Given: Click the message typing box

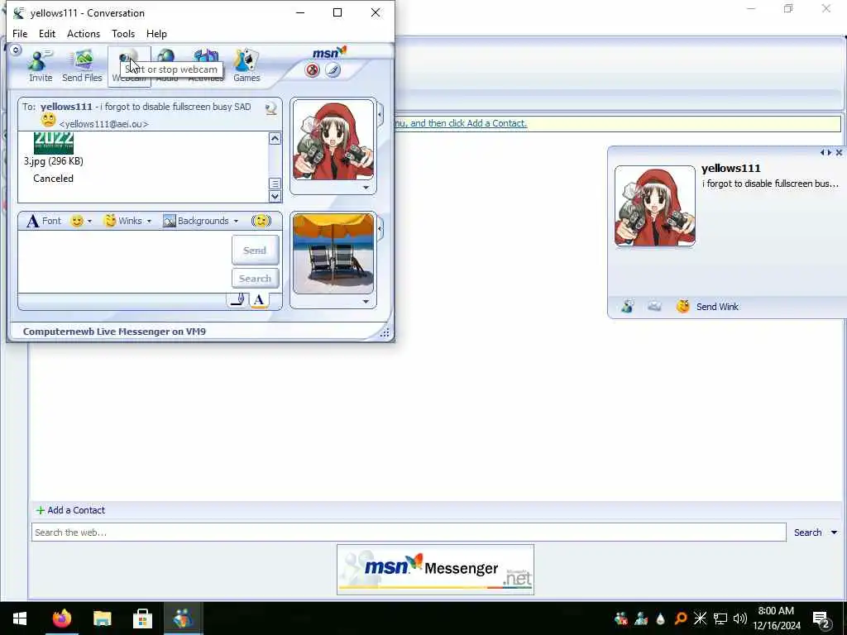Looking at the screenshot, I should [124, 262].
